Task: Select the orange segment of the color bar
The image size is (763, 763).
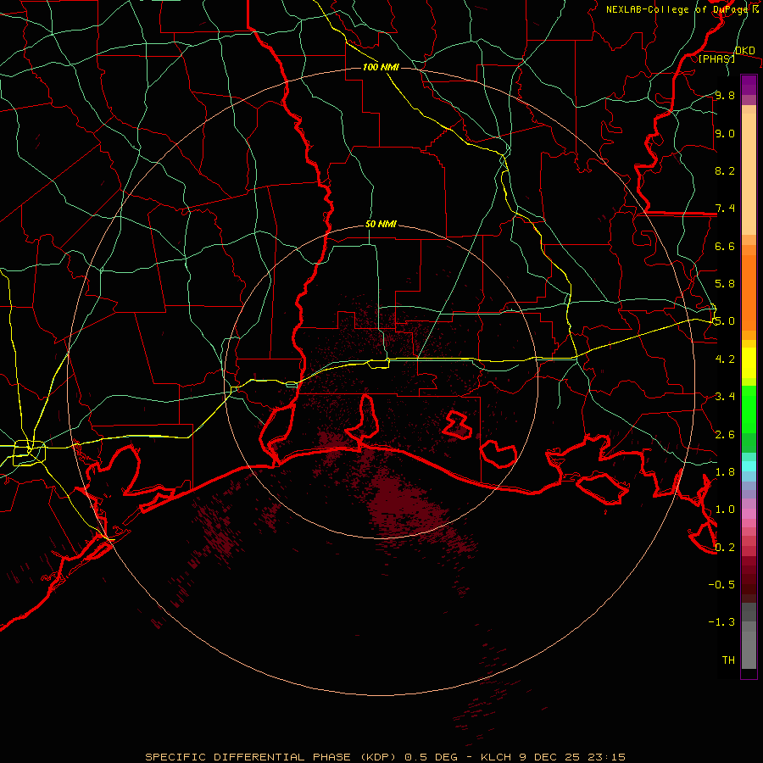Action: coord(749,292)
